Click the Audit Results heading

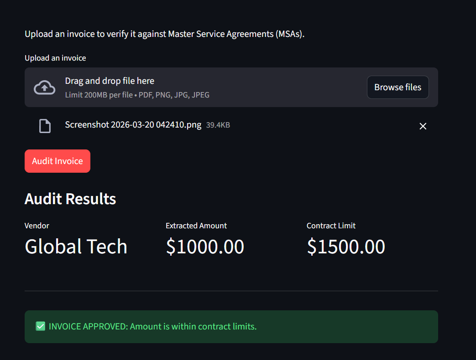tap(70, 199)
